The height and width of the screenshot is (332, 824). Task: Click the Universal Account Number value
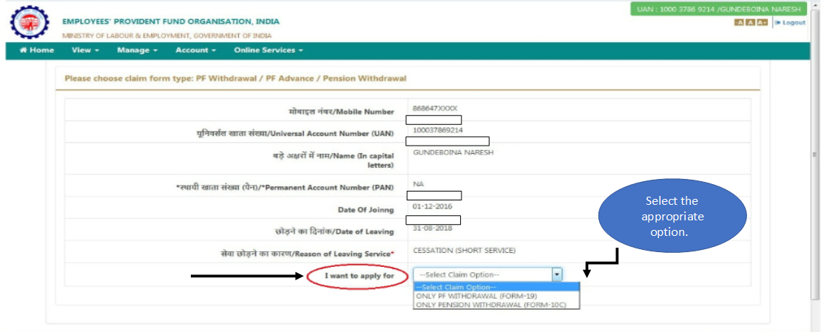coord(438,130)
